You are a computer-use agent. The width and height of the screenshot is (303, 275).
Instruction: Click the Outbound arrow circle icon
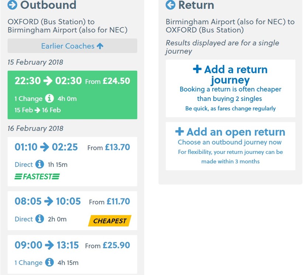click(x=12, y=5)
